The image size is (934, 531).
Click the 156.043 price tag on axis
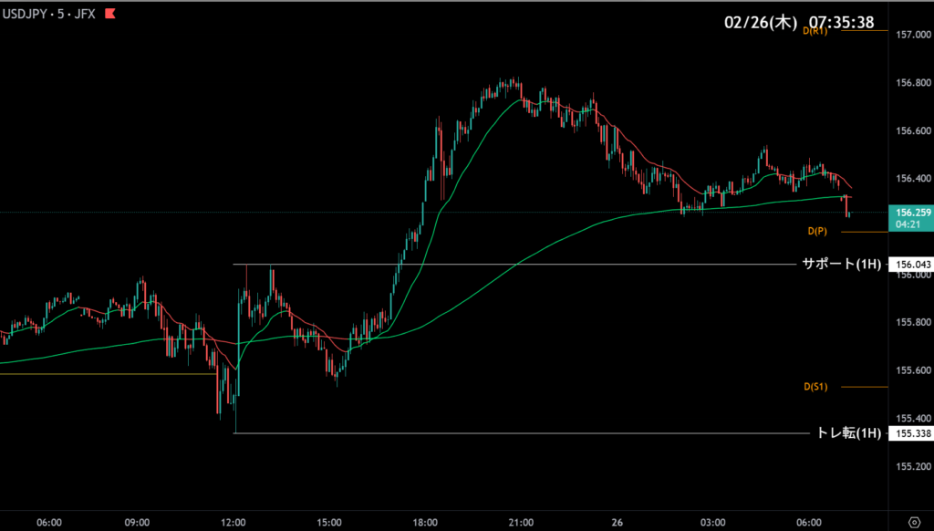tap(912, 265)
